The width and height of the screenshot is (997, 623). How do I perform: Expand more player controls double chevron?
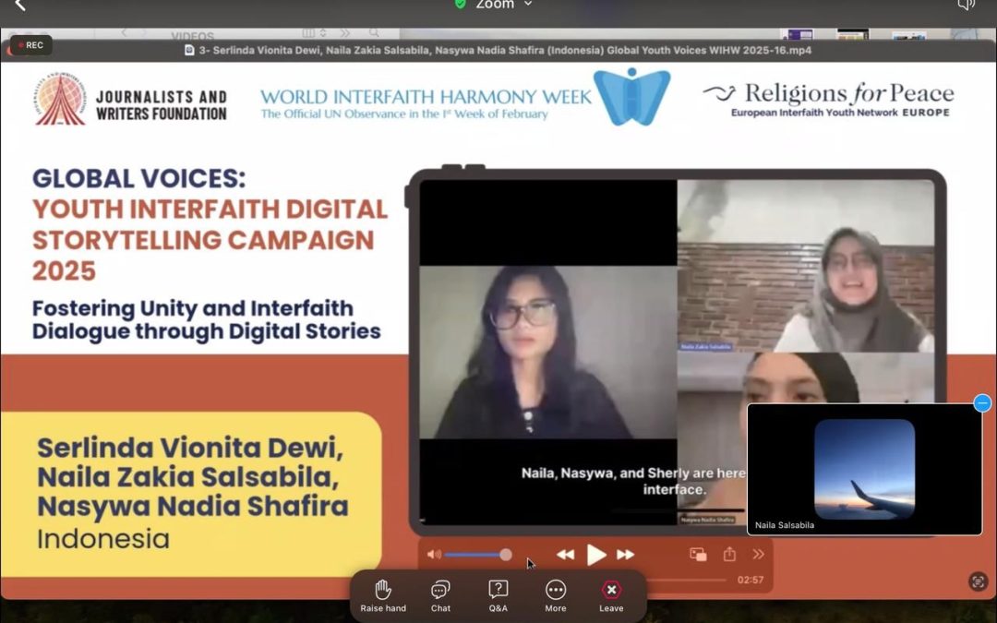759,555
